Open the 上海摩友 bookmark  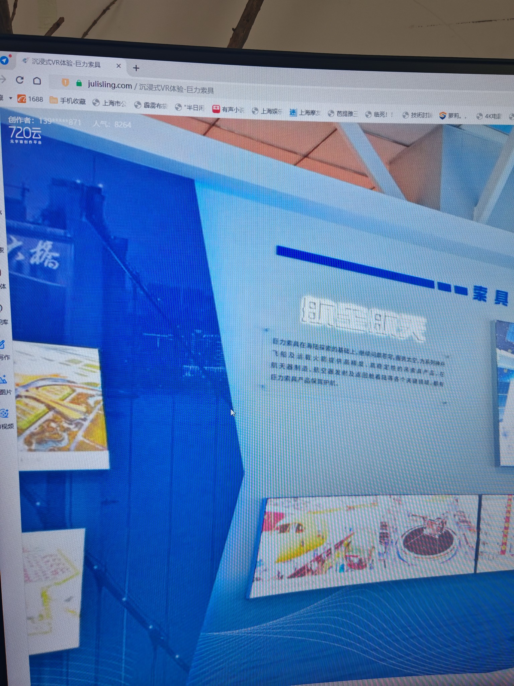click(305, 113)
